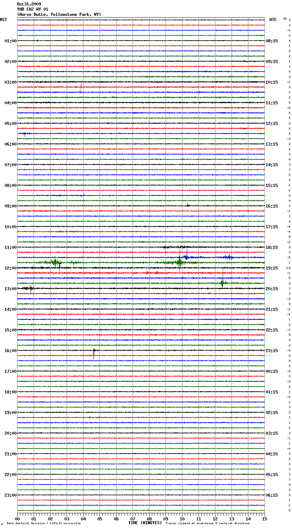This screenshot has width=292, height=528.
Task: Select the '19:00' MST time label
Action: [11, 413]
